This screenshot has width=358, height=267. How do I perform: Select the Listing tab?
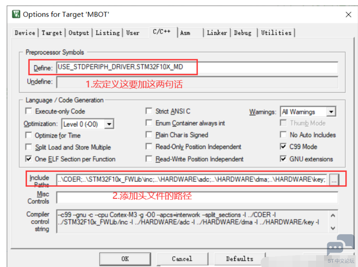pyautogui.click(x=107, y=33)
